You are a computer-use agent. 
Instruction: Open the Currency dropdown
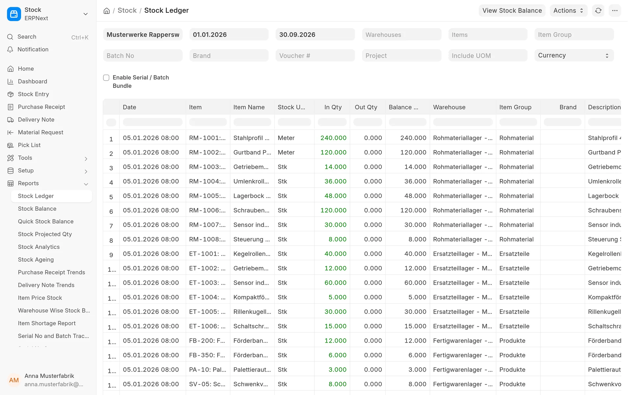[x=574, y=56]
